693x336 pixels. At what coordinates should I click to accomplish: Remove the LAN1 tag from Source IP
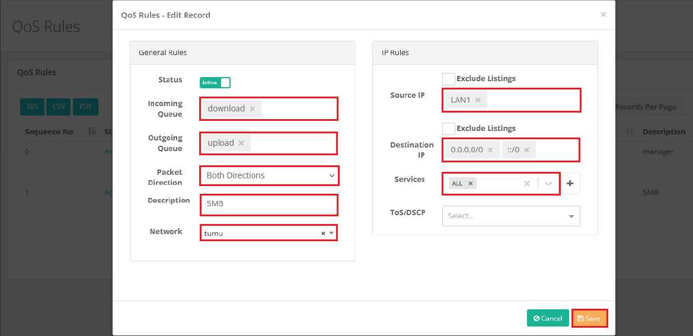click(x=478, y=100)
